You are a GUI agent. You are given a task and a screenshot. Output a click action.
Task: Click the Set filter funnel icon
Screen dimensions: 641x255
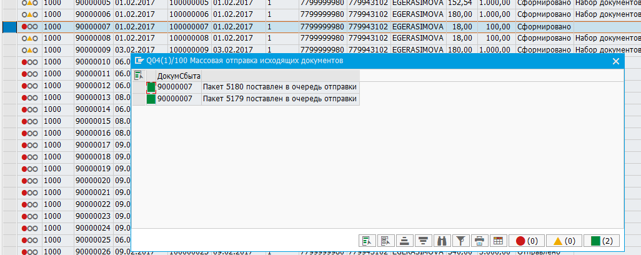click(460, 241)
